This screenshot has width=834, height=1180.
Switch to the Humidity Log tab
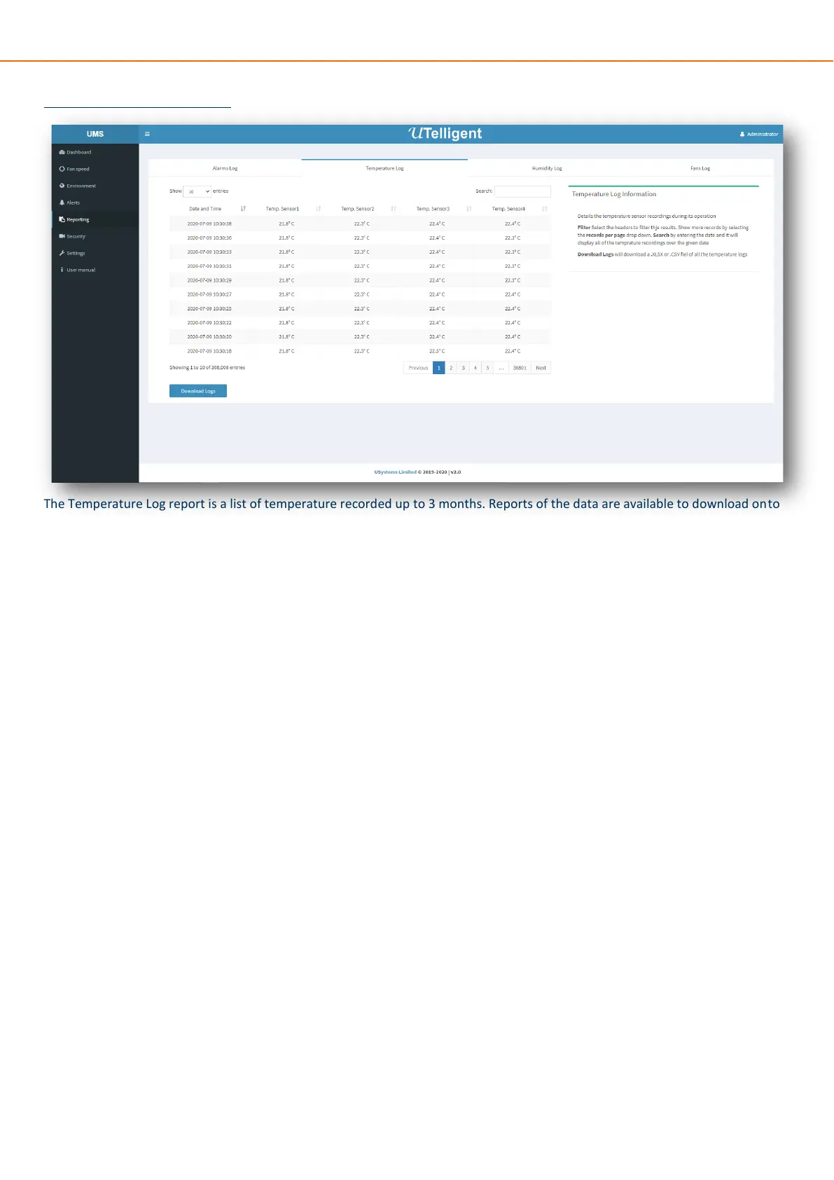547,168
